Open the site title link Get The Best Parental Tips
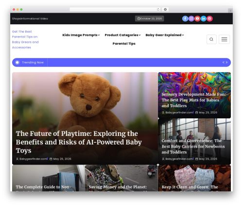 click(25, 39)
